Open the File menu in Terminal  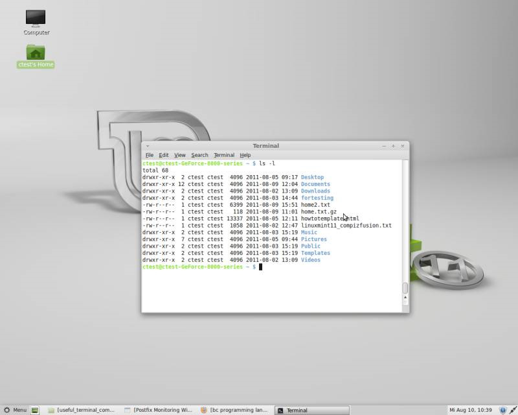(150, 155)
